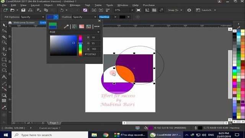This screenshot has width=245, height=138.
Task: Click the Open file icon
Action: [12, 10]
